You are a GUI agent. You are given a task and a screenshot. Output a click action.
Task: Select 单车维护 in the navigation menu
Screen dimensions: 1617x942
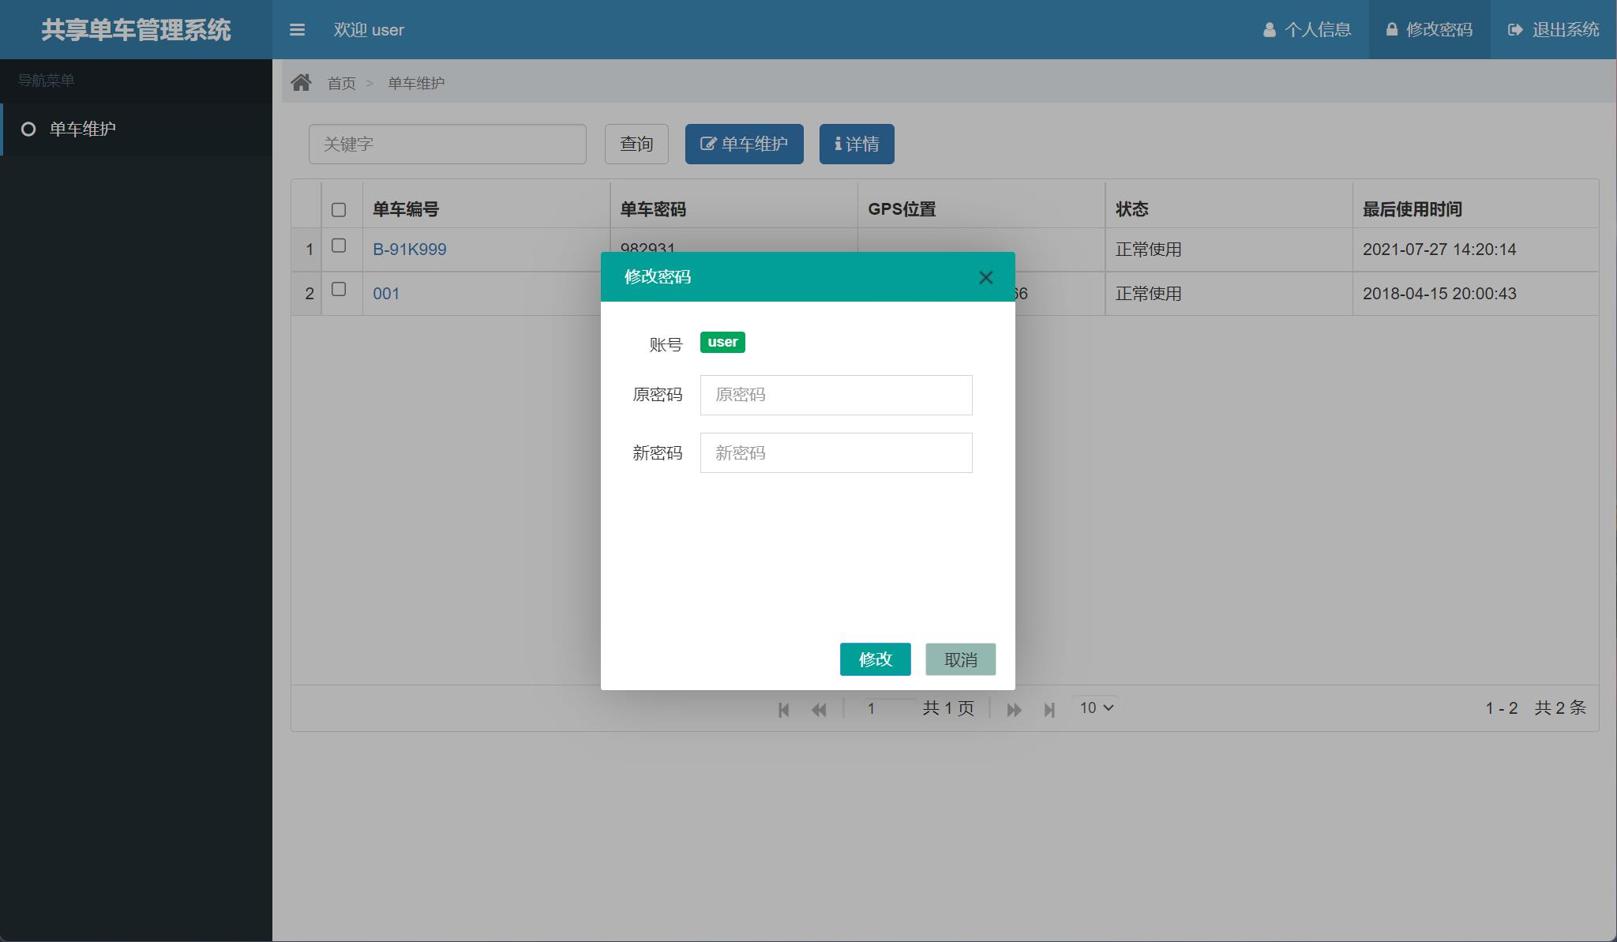click(81, 129)
